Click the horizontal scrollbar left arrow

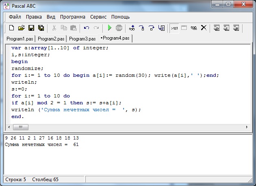[x=9, y=127]
